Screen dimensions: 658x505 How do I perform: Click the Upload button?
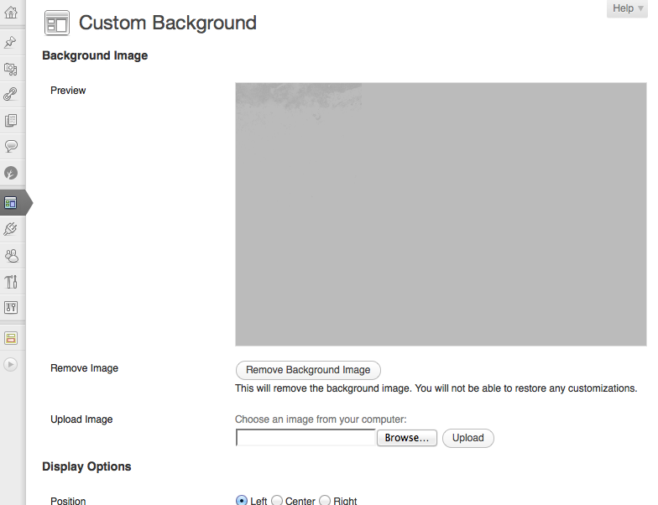(467, 438)
